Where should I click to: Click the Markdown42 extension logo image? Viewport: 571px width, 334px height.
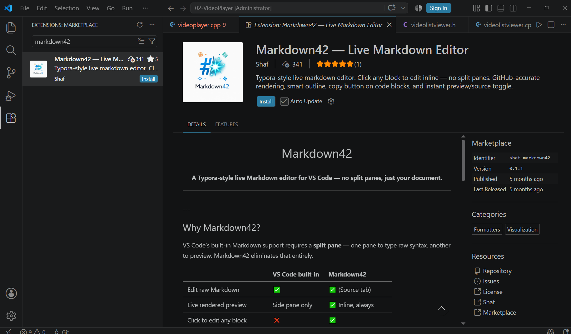(x=213, y=72)
